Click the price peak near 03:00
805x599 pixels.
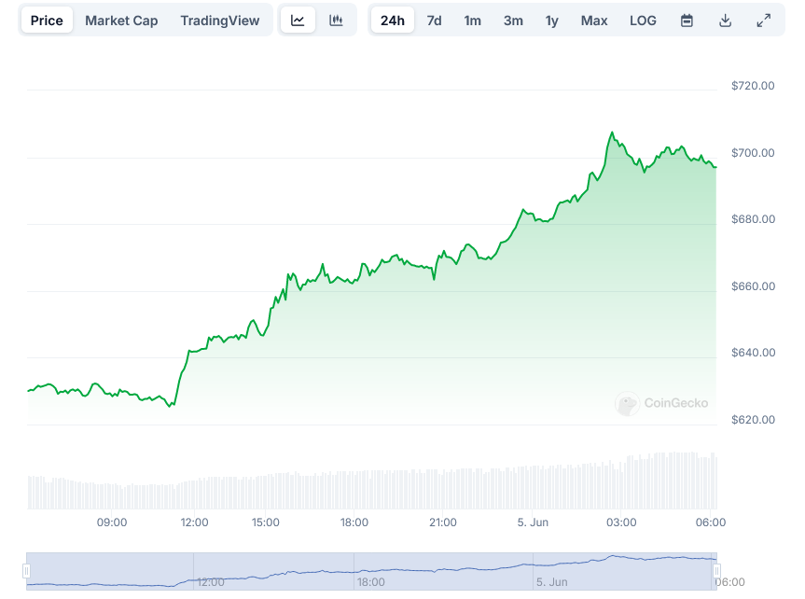(x=613, y=132)
